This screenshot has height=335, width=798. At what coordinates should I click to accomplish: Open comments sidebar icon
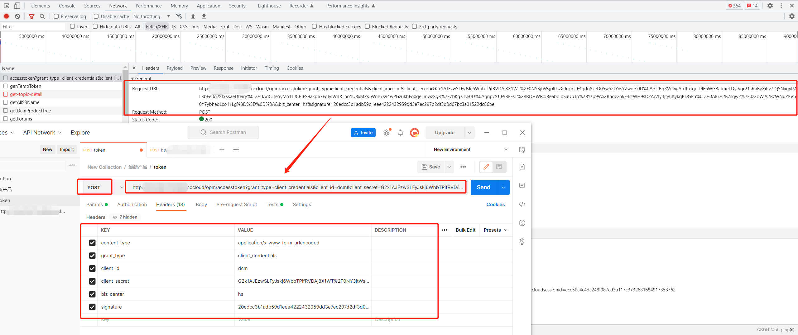[x=522, y=186]
